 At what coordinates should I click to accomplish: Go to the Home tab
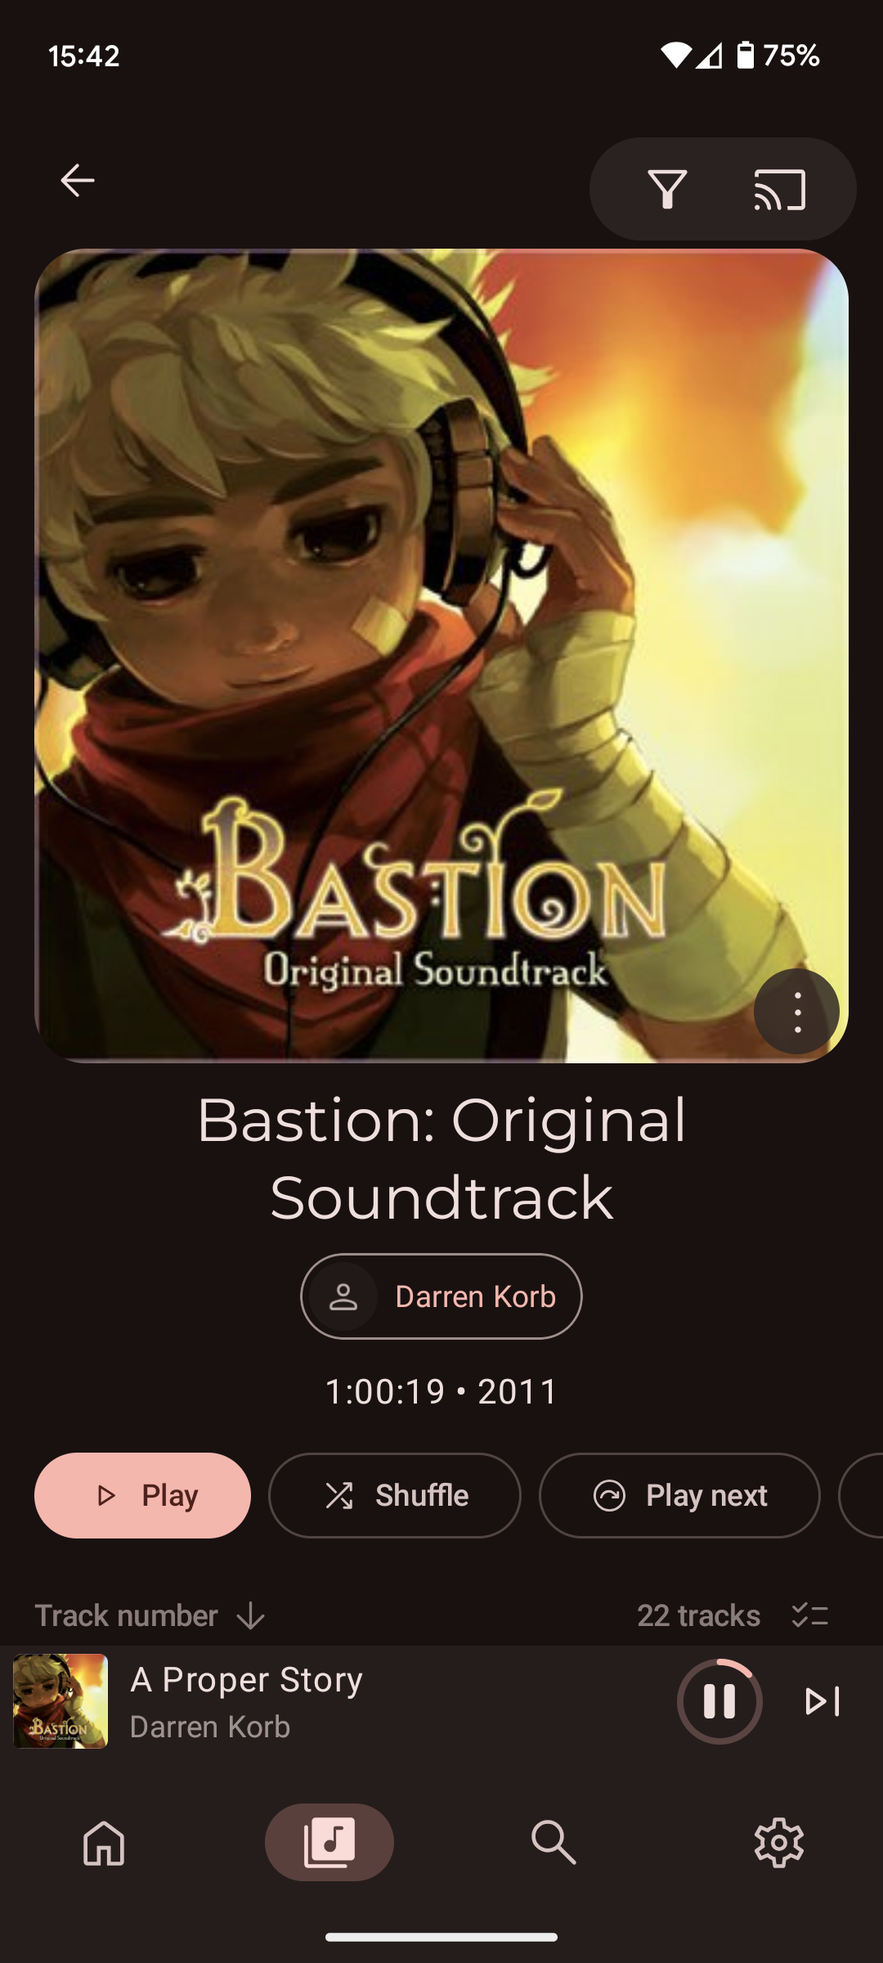104,1843
